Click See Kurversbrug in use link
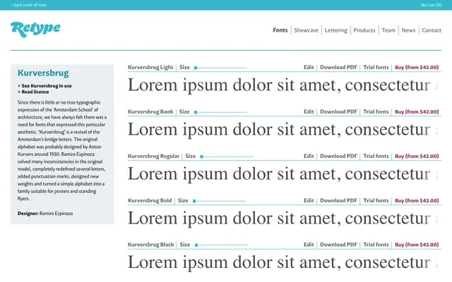This screenshot has width=452, height=282. point(44,86)
